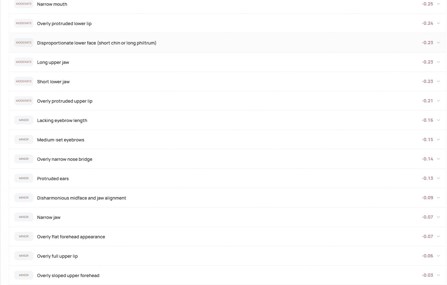Viewport: 447px width, 285px height.
Task: Expand Disharmonious midface and jaw alignment chevron
Action: (x=438, y=198)
